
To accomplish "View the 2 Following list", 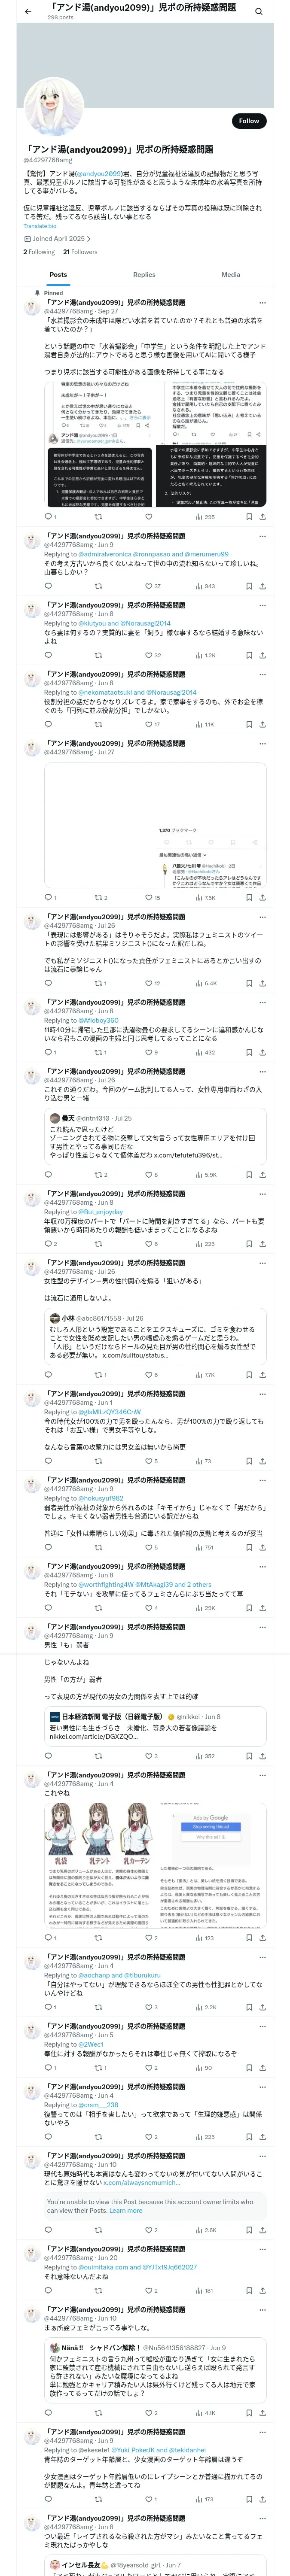I will point(39,252).
